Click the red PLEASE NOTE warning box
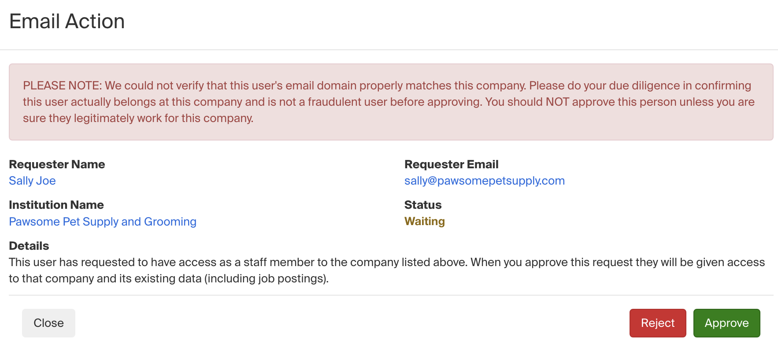778x363 pixels. pyautogui.click(x=391, y=132)
